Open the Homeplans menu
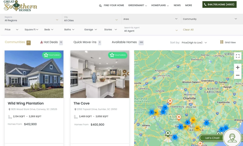Viewport: 243px width, 146px height. [x=160, y=5]
